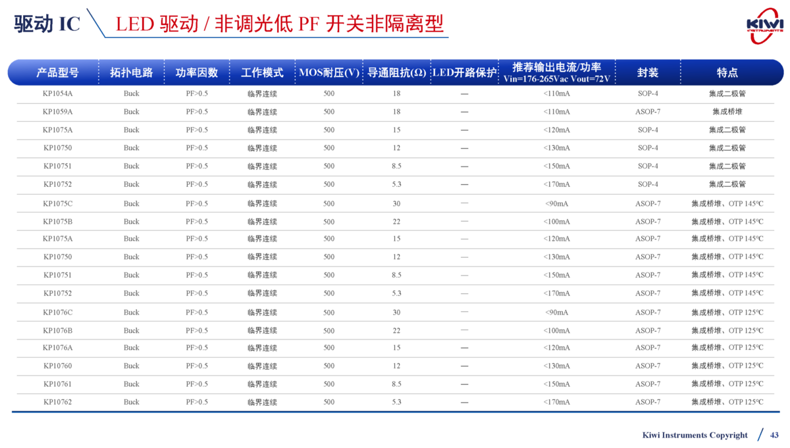Select the KP1075C model cell
The image size is (790, 448).
(57, 203)
